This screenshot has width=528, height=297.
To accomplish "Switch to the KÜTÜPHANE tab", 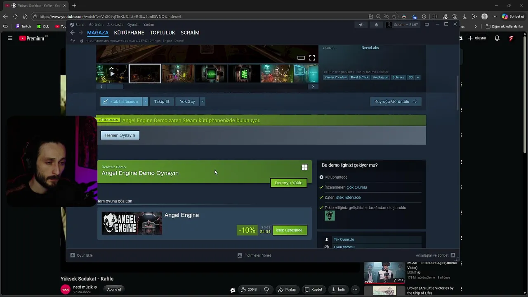I will [x=129, y=33].
